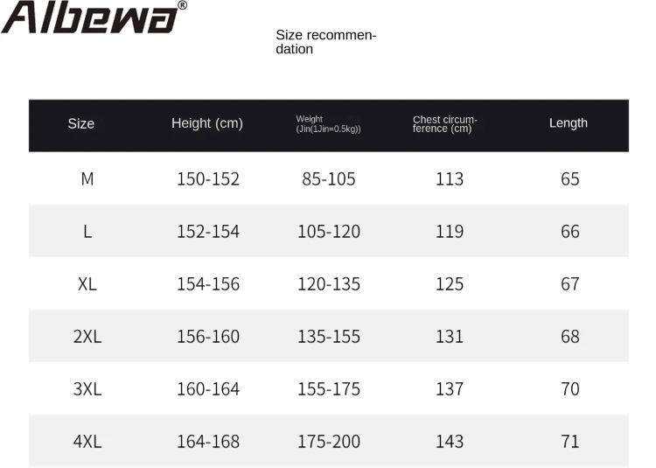Click chest circumference value 125

(x=450, y=284)
